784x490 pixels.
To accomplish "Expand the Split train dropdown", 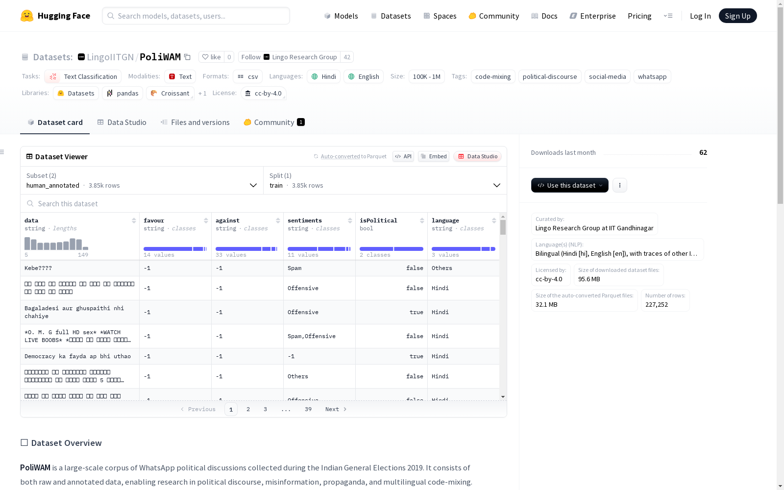I will click(385, 180).
